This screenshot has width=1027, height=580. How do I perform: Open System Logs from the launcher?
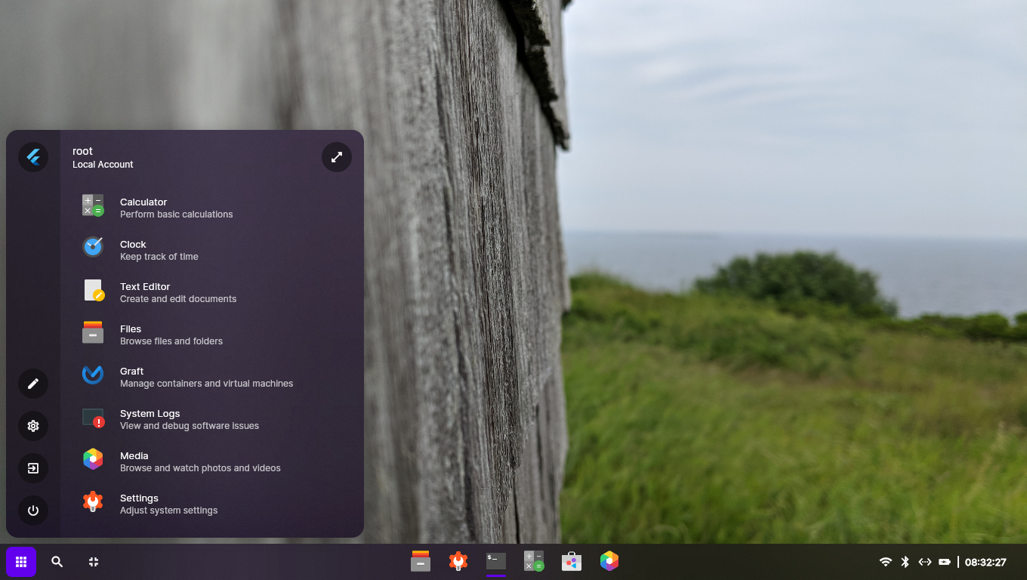150,419
